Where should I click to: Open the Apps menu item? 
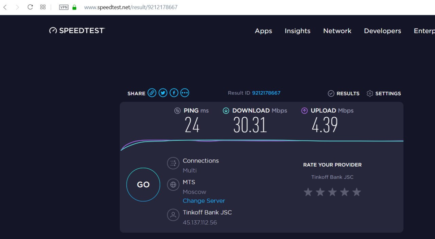[x=263, y=31]
